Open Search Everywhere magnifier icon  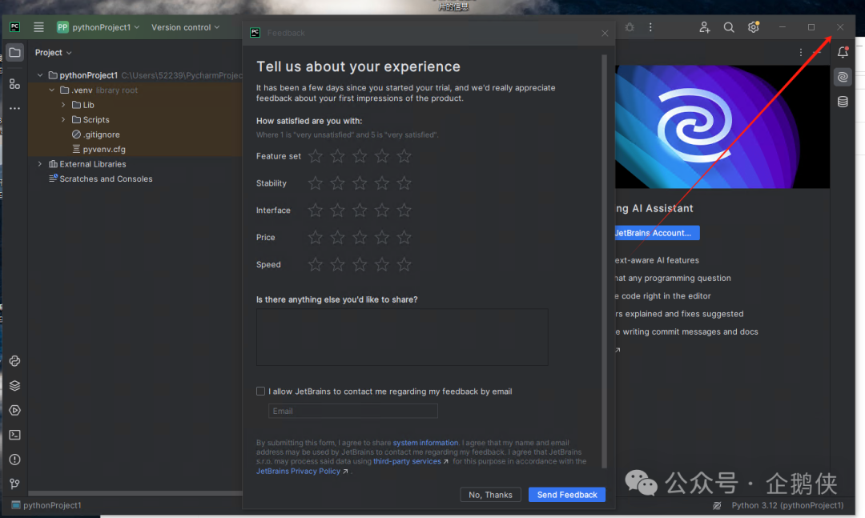tap(729, 27)
